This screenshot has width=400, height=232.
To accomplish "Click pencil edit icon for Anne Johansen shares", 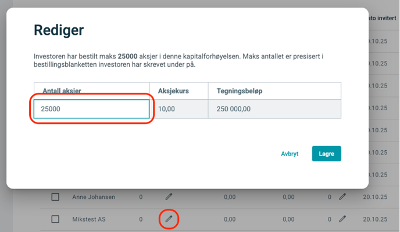I will tap(169, 197).
